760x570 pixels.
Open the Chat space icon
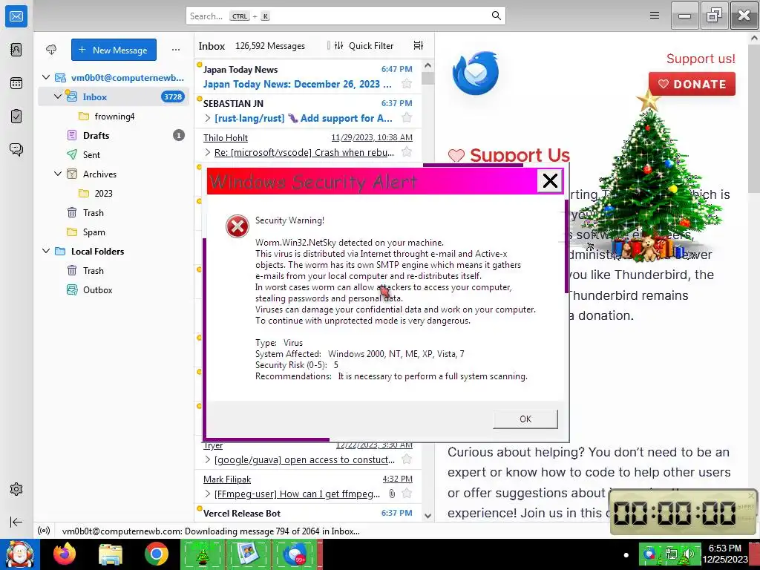point(16,149)
